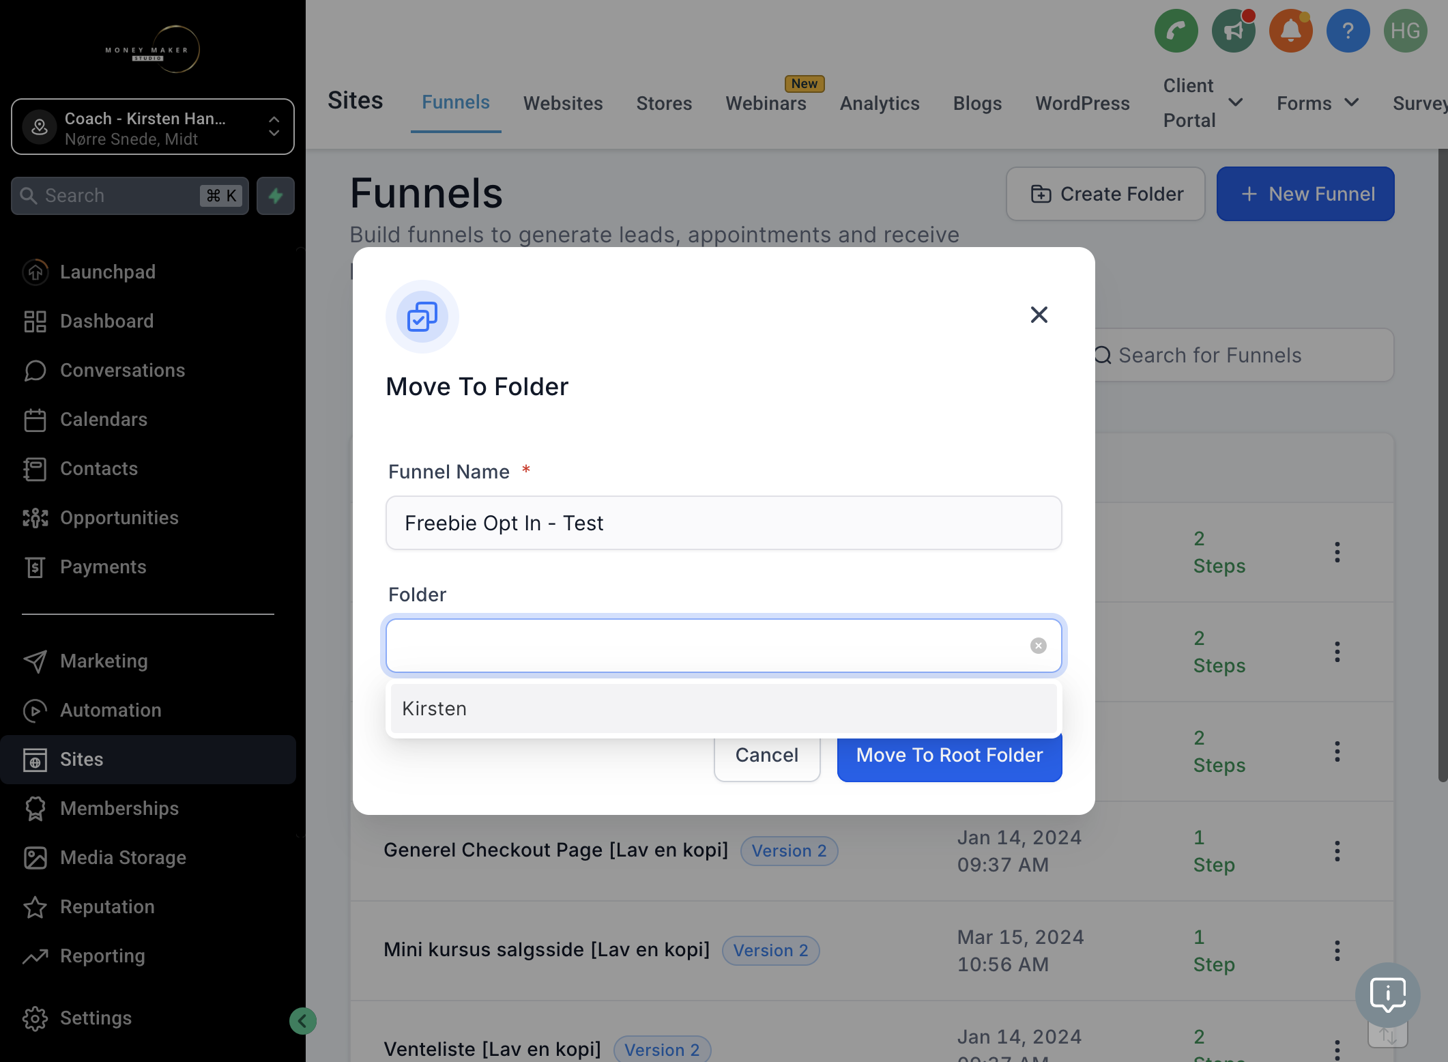The width and height of the screenshot is (1448, 1062).
Task: Switch to the Stores tab
Action: (x=664, y=103)
